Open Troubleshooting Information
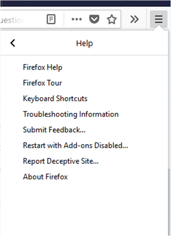Viewport: 171px width, 236px height. point(71,114)
